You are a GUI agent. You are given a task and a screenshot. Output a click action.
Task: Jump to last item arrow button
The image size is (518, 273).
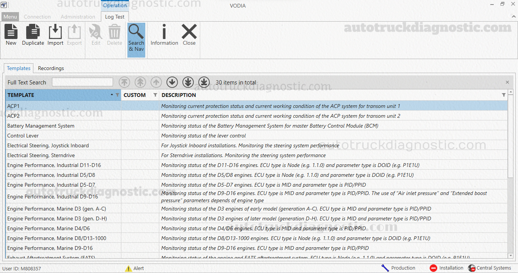[x=204, y=82]
